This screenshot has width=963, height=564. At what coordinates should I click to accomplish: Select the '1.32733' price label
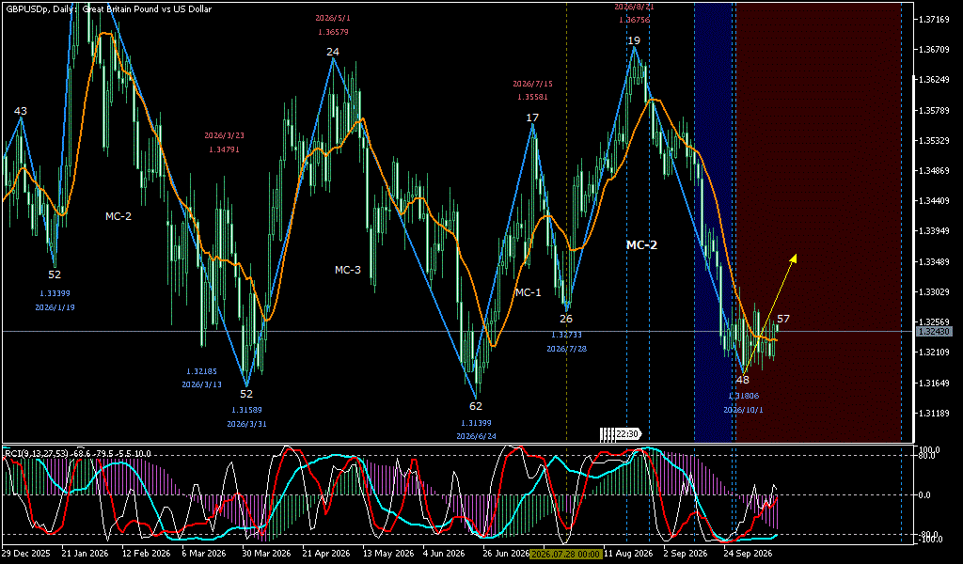[x=565, y=335]
